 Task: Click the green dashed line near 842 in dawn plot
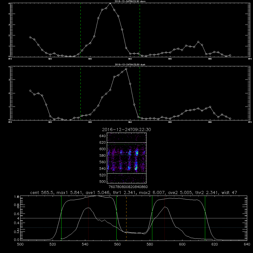(x=140, y=30)
